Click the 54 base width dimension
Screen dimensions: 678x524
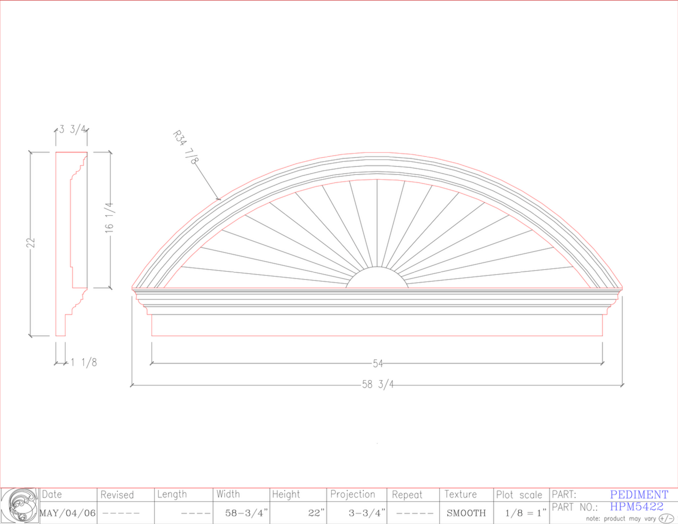coord(378,363)
